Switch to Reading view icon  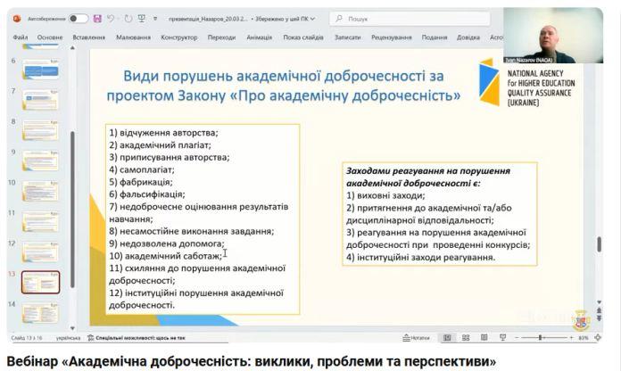pos(484,338)
